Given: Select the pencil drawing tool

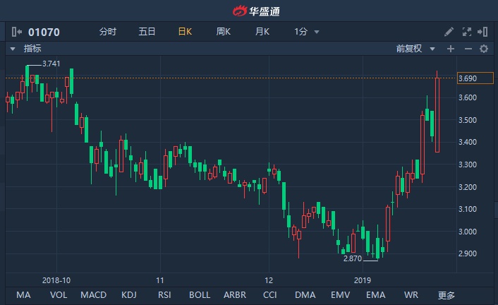Looking at the screenshot, I should coord(449,32).
